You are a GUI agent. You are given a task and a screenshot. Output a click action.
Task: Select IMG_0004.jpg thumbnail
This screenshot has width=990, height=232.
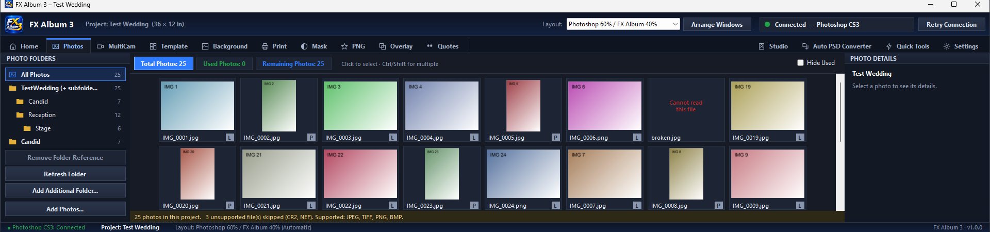point(442,110)
